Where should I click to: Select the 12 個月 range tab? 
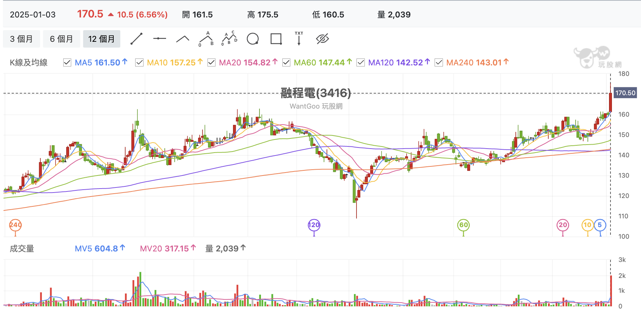pos(101,39)
